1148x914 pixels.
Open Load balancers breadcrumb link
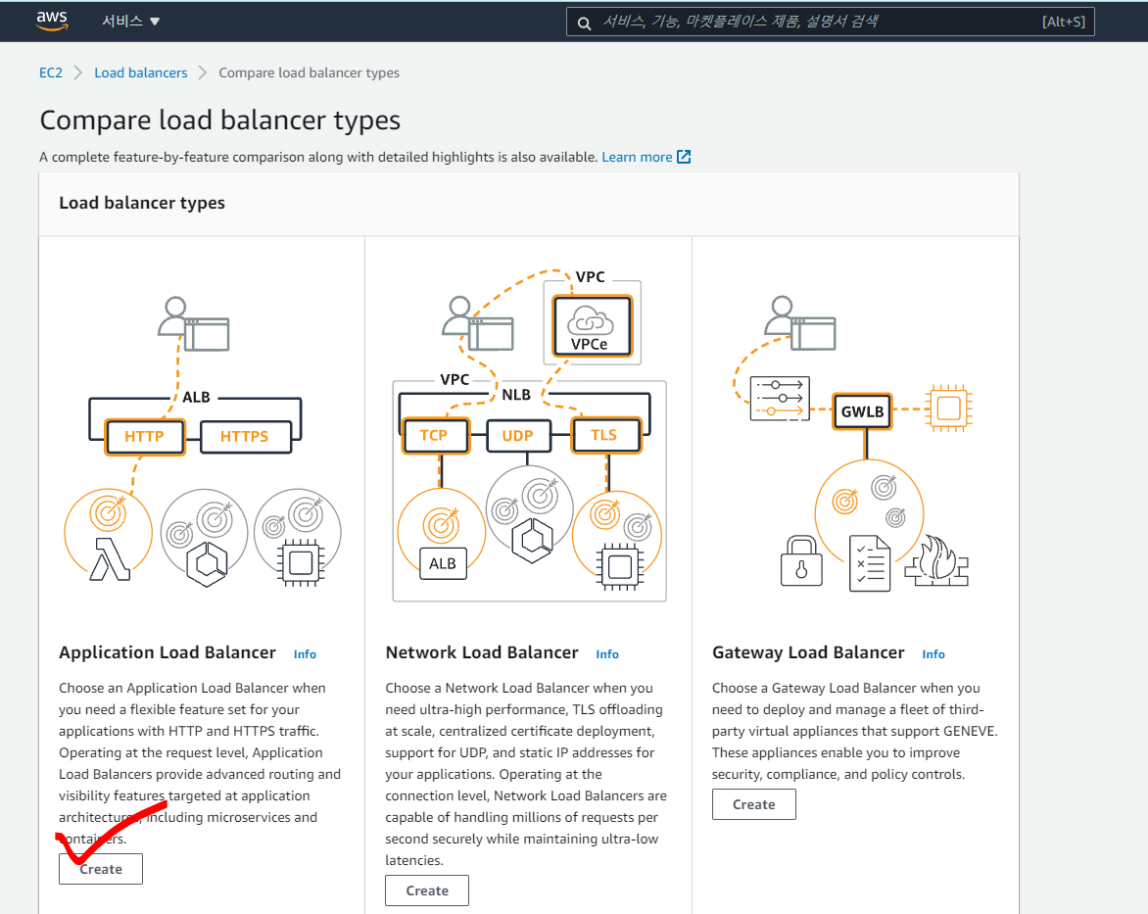tap(141, 72)
